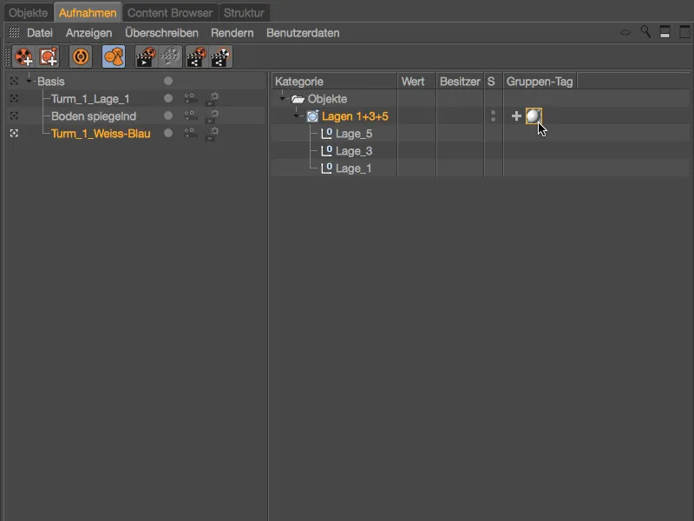Click the render settings icon for Turm_1_Weiss-Blau
Image resolution: width=694 pixels, height=521 pixels.
click(x=212, y=134)
